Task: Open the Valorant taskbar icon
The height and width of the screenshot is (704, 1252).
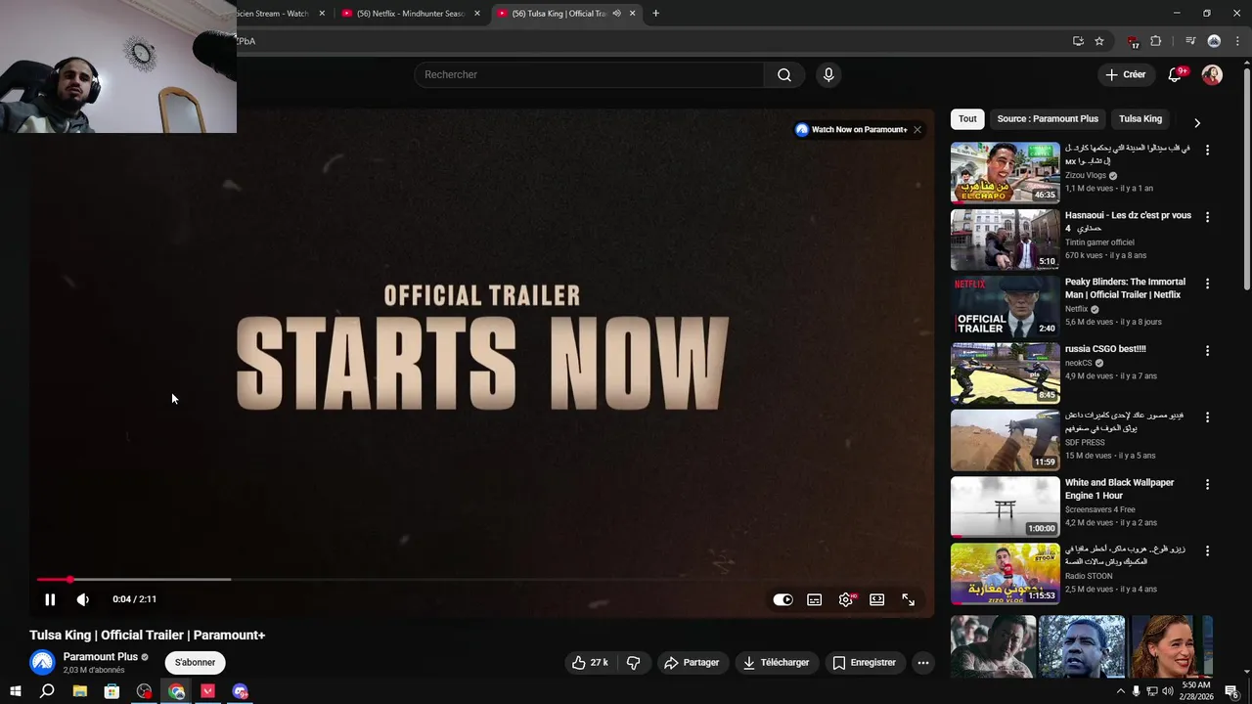Action: (207, 691)
